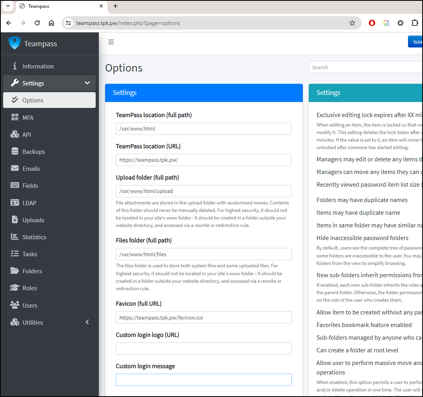The height and width of the screenshot is (397, 423).
Task: Click 'Can create a folder at root level'
Action: [357, 350]
